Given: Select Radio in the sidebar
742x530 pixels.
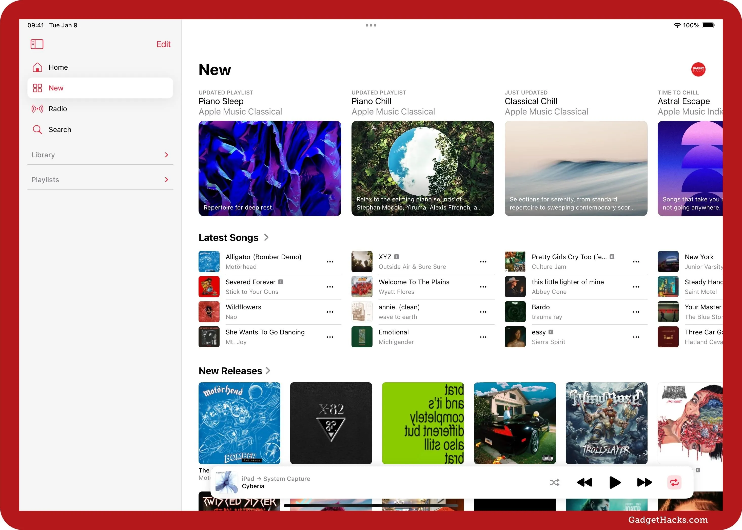Looking at the screenshot, I should 100,109.
